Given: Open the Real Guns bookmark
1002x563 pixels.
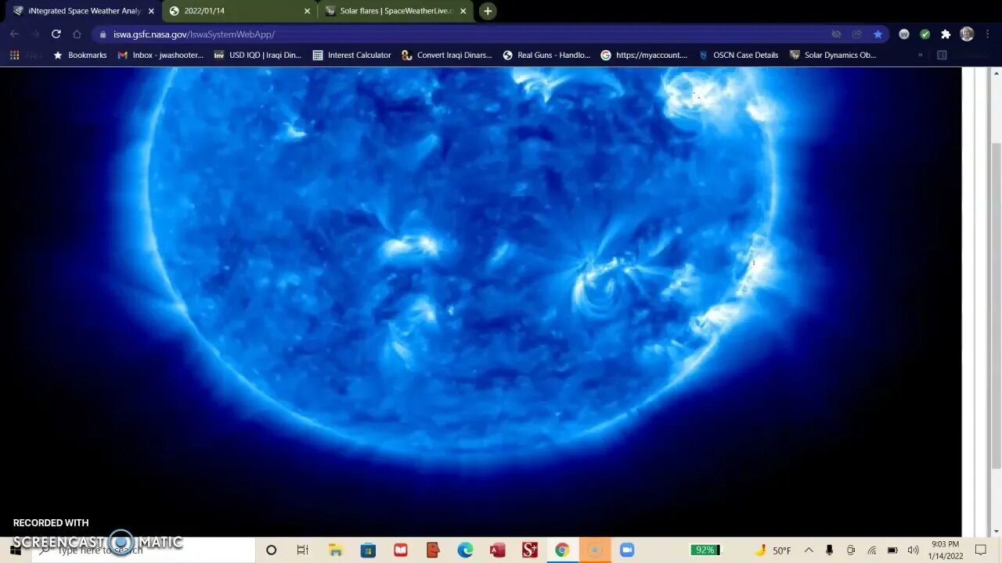Looking at the screenshot, I should [546, 56].
